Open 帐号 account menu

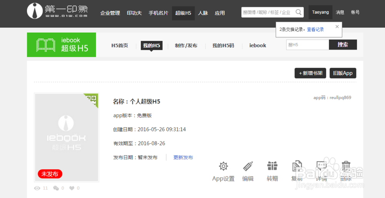pos(355,12)
